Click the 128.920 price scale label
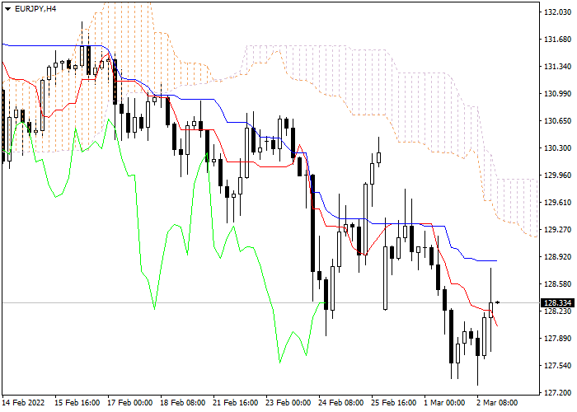Image resolution: width=577 pixels, height=412 pixels. pyautogui.click(x=557, y=257)
